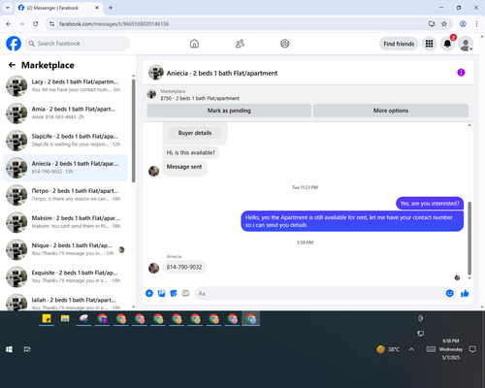Choose a sticker in the composer
Viewport: 485px width, 388px height.
174,293
